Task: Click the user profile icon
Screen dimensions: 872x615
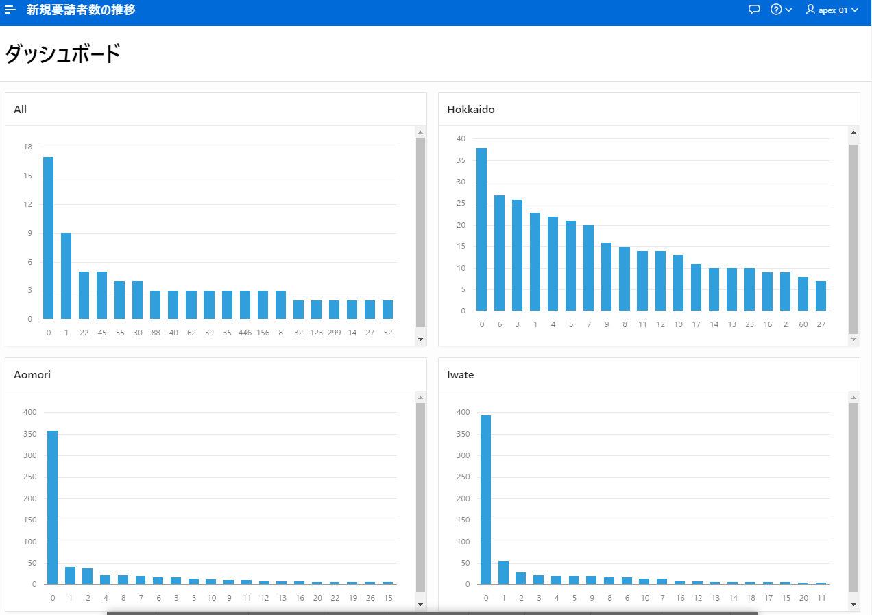Action: [810, 10]
